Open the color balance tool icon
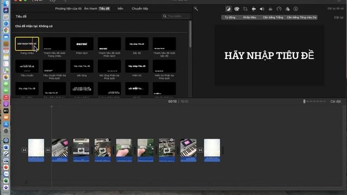The image size is (347, 195). 228,9
